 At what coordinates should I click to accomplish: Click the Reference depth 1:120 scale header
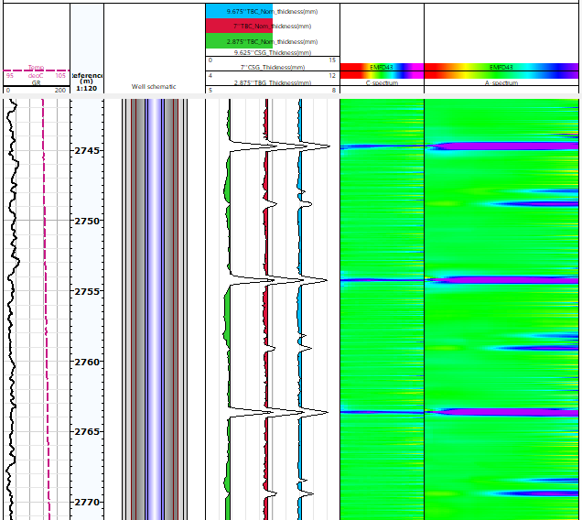tap(87, 81)
